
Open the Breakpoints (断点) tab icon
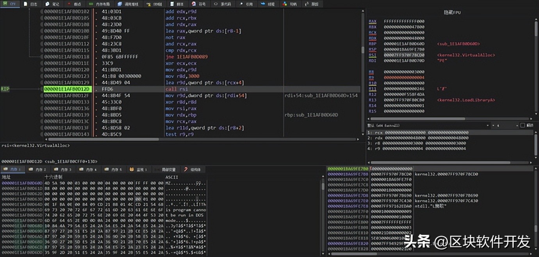tap(69, 4)
